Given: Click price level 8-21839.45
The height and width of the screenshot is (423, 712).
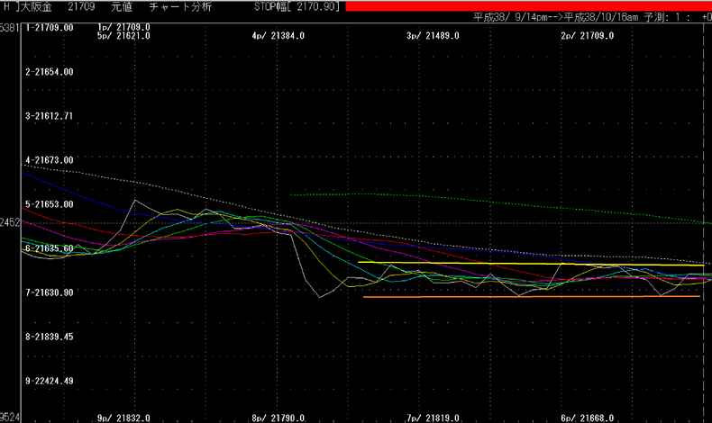Looking at the screenshot, I should (x=50, y=337).
